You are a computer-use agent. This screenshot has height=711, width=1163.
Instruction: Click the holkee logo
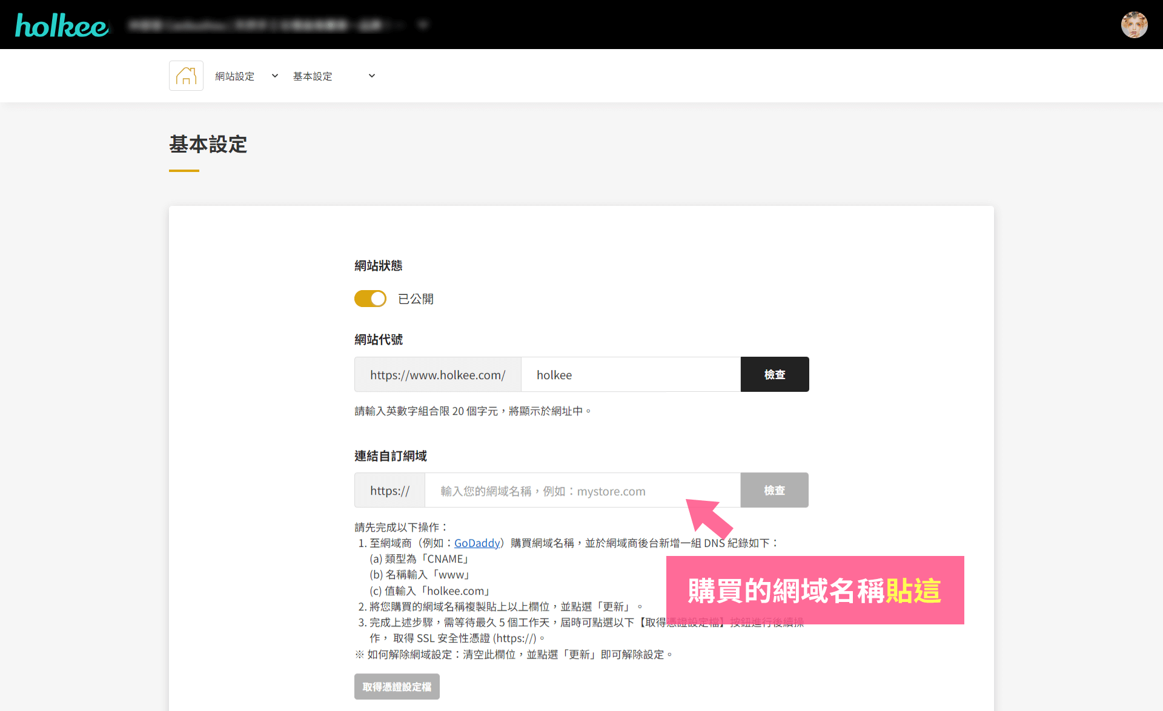62,25
